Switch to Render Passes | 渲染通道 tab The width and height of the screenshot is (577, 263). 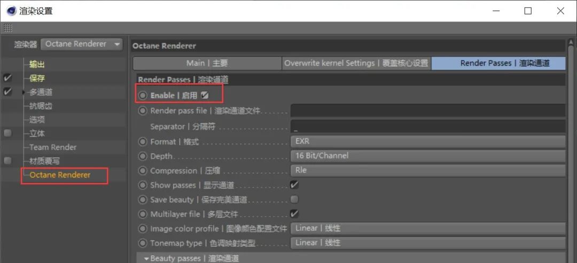tap(498, 63)
